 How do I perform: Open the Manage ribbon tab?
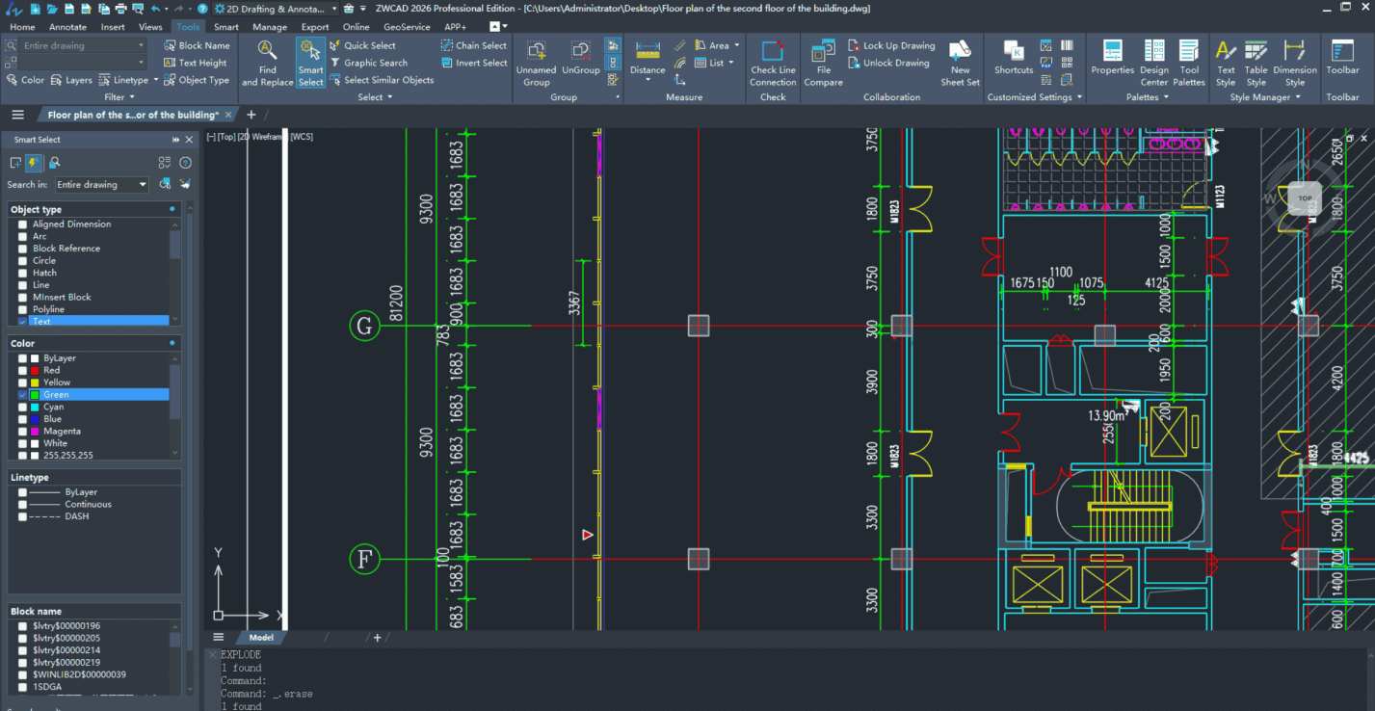[x=270, y=27]
